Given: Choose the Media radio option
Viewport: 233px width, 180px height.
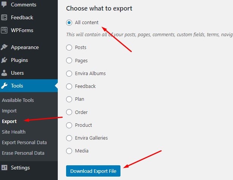Looking at the screenshot, I should 69,151.
